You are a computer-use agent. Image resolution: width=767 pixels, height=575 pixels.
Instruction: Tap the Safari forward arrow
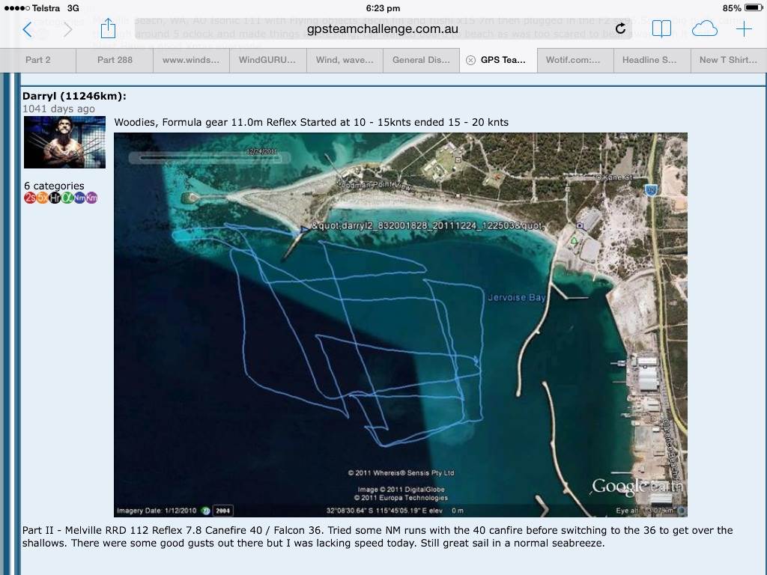click(x=68, y=29)
